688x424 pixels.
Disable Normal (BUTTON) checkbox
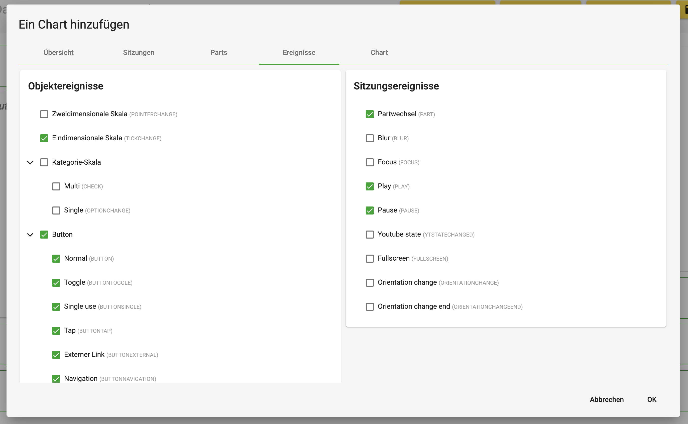coord(56,259)
